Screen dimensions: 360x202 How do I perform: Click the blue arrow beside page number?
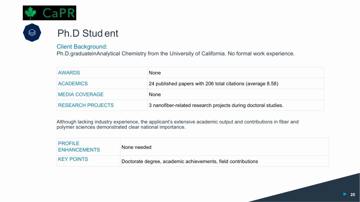tap(345, 194)
